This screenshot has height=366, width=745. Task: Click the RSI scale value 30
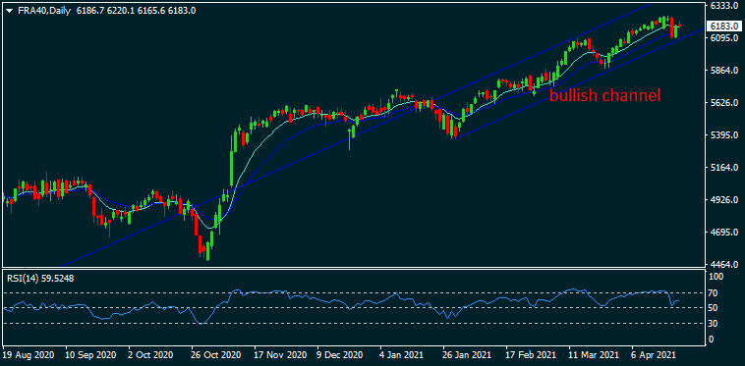(713, 324)
